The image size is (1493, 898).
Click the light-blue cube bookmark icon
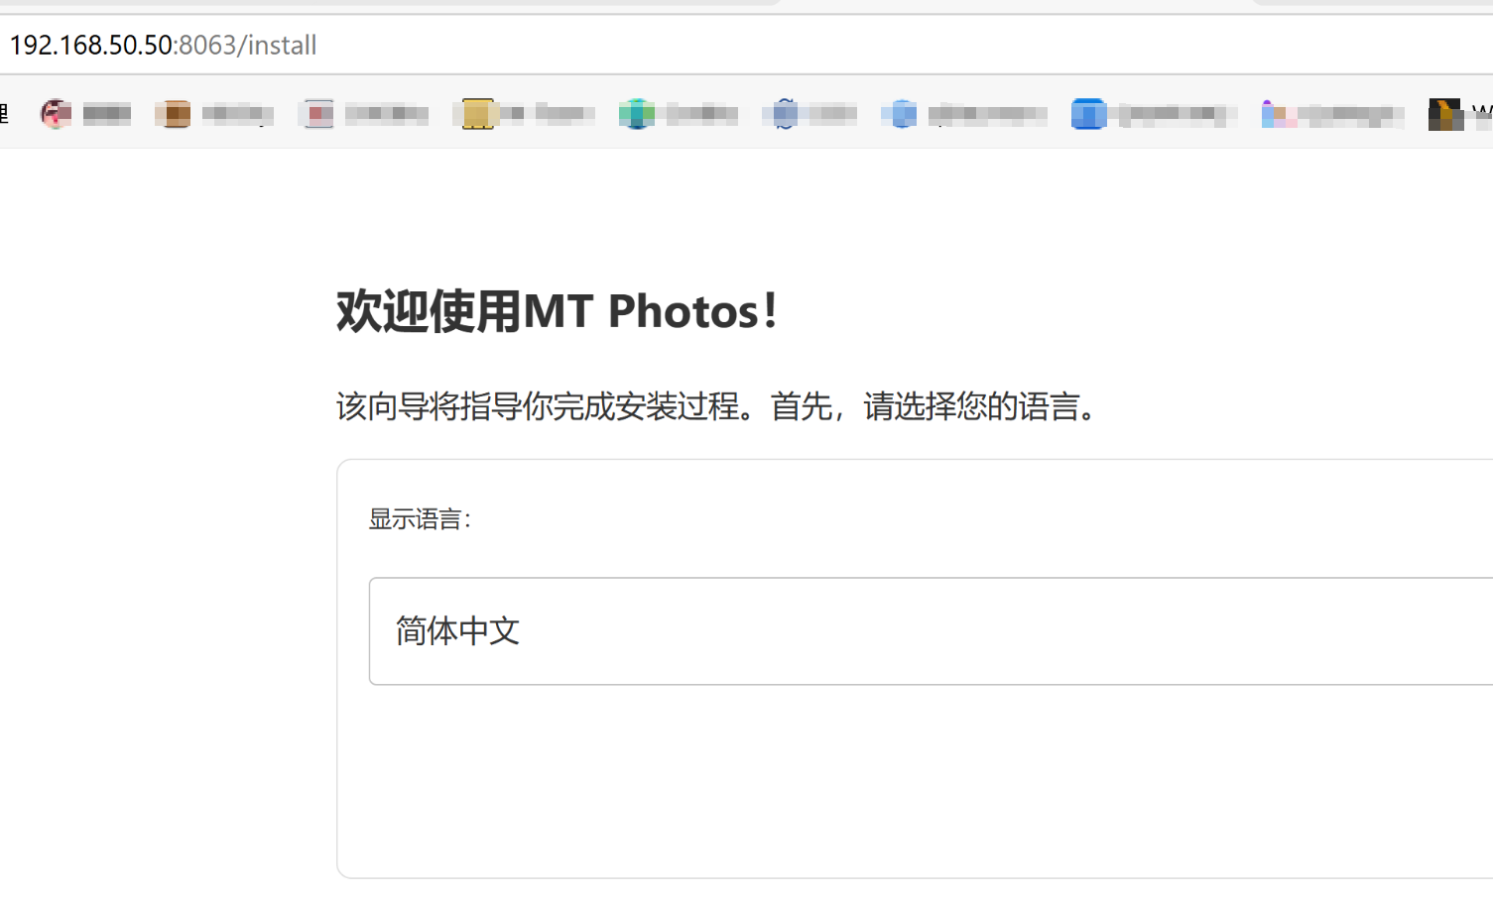pyautogui.click(x=900, y=114)
